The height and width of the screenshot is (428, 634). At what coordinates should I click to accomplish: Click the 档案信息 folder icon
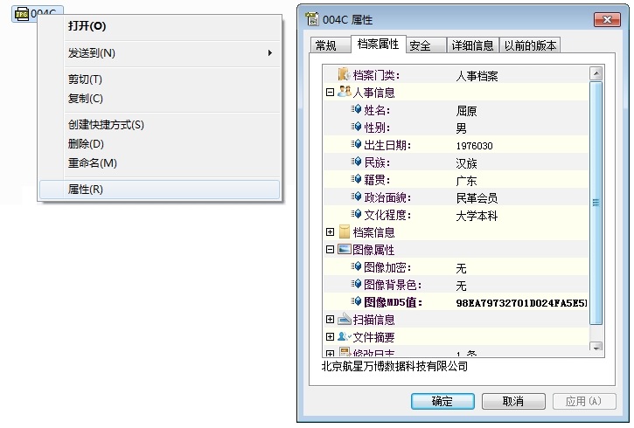point(344,231)
